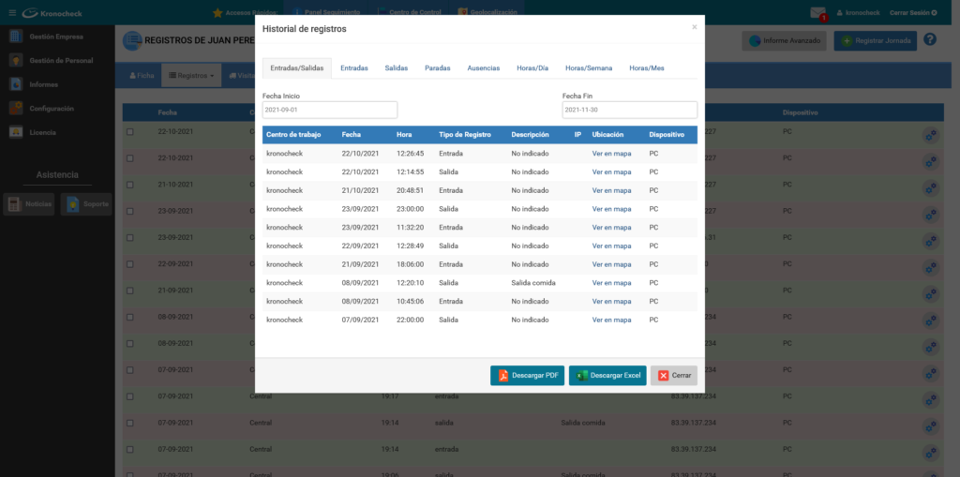Click the Cerrar button
Viewport: 960px width, 477px height.
coord(673,376)
